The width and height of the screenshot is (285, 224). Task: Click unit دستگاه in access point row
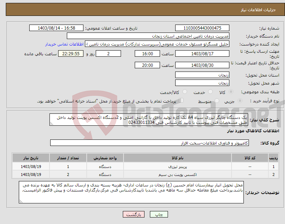[105, 175]
